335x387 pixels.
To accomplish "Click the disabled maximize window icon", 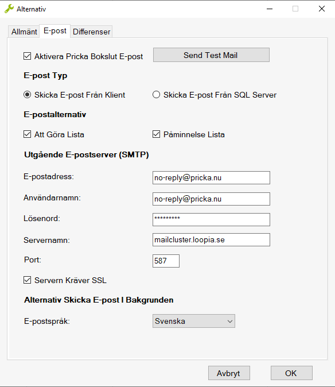I will 295,9.
